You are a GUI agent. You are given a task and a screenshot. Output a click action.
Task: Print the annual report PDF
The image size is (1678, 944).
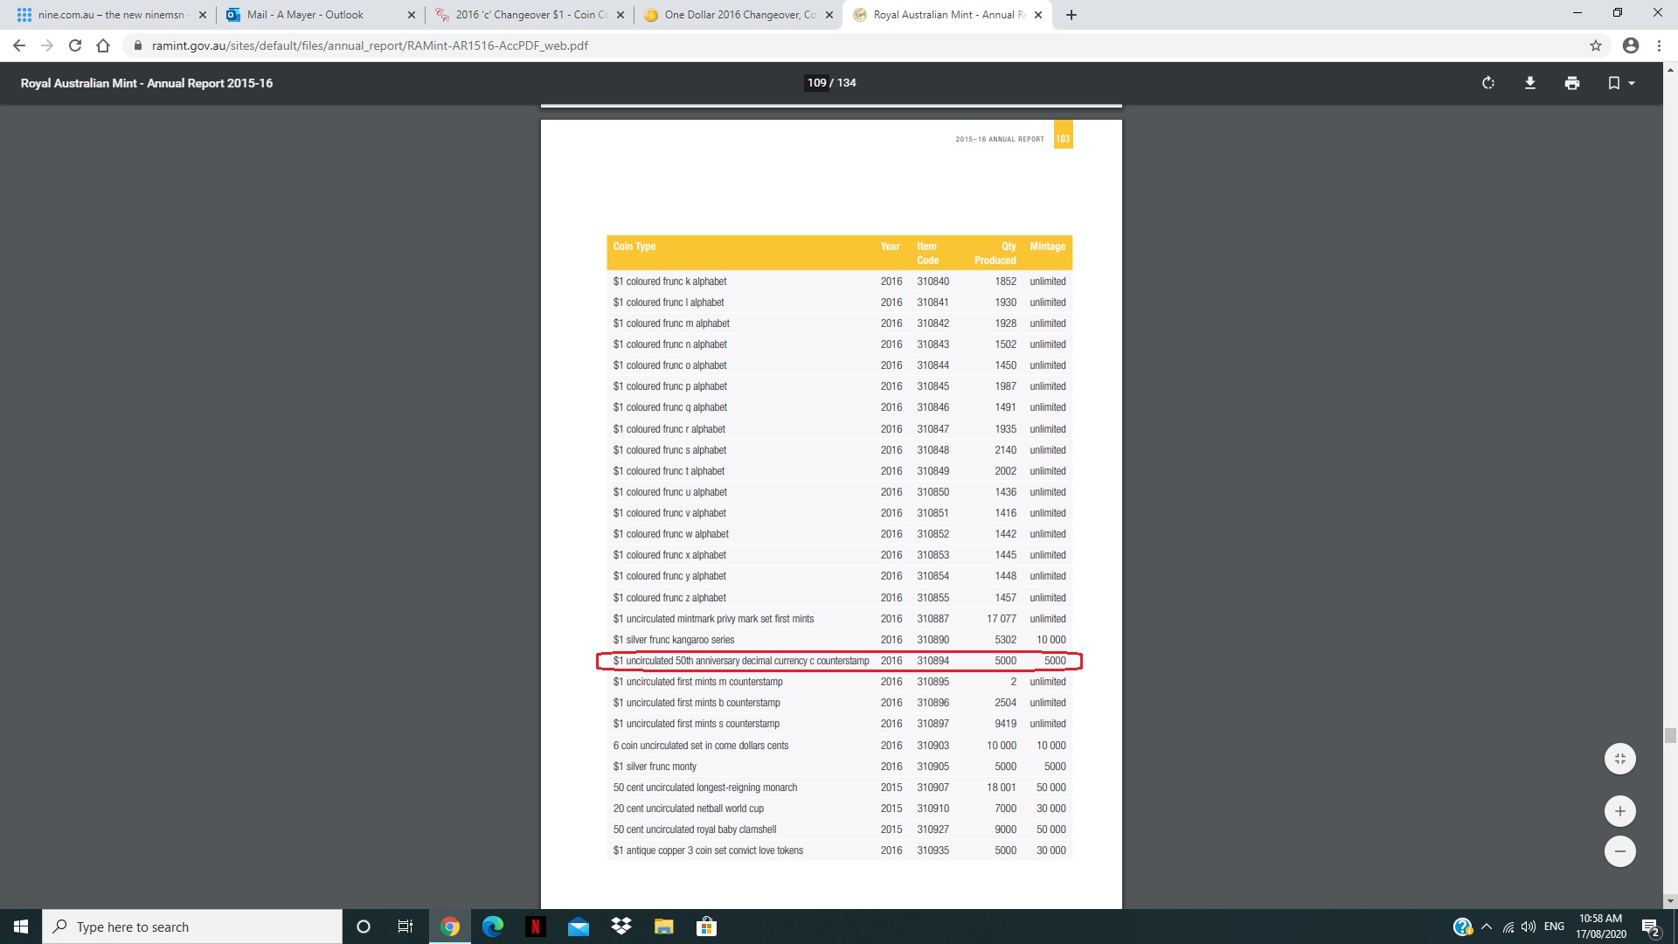1572,83
